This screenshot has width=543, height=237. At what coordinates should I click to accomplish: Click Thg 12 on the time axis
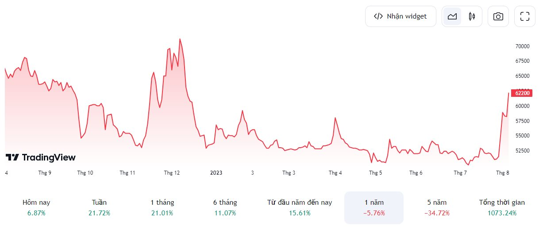coord(171,173)
